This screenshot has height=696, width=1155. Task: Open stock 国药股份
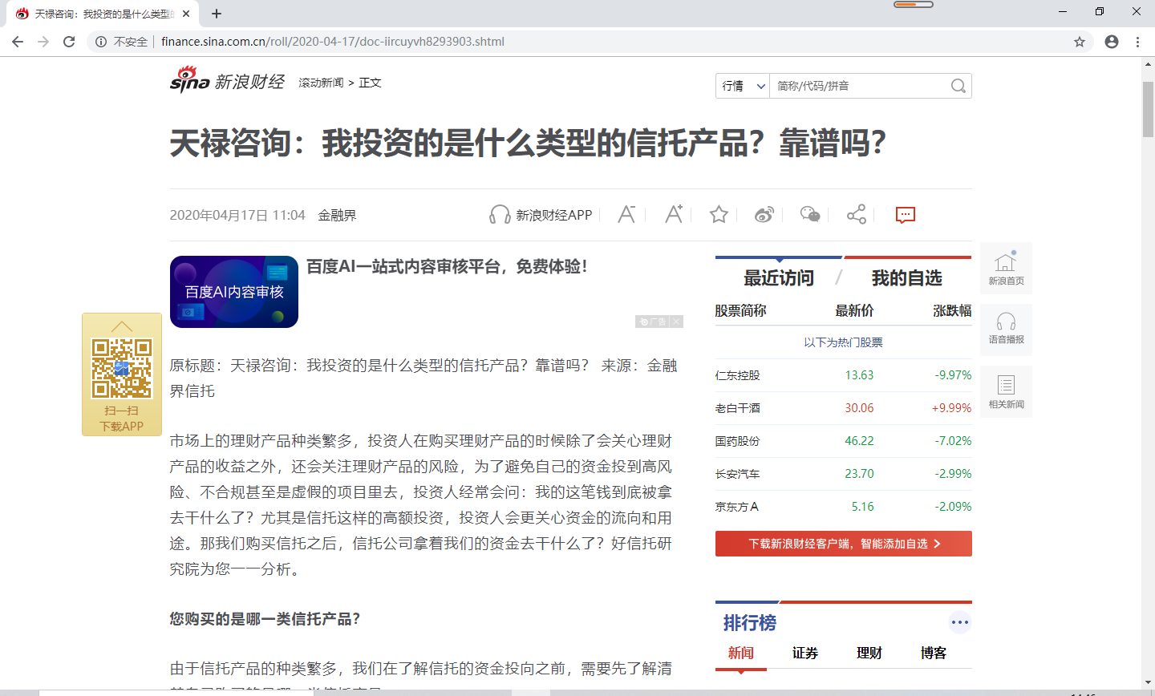pyautogui.click(x=738, y=441)
